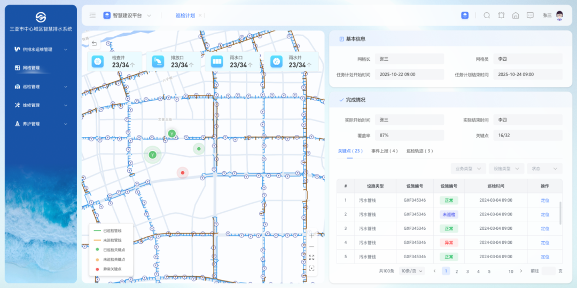Screen dimensions: 577x288
Task: Toggle map fullscreen expand icon
Action: click(x=311, y=258)
